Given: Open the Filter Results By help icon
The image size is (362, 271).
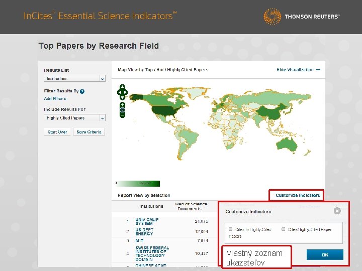Looking at the screenshot, I should click(82, 91).
